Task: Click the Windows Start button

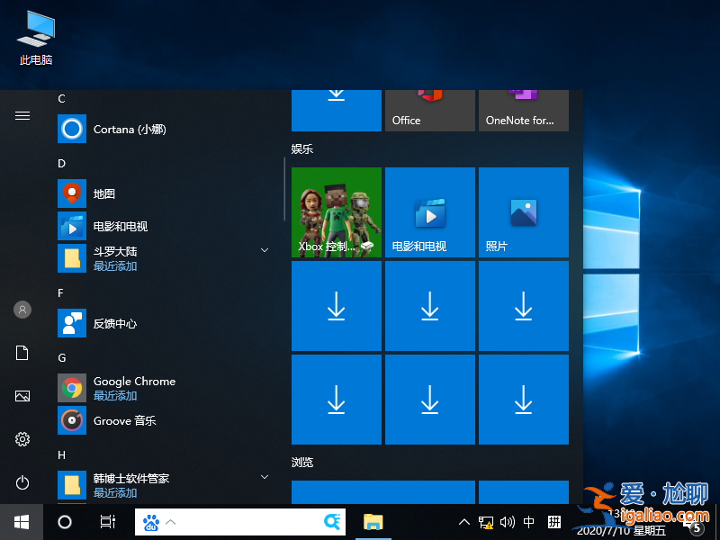Action: click(x=22, y=522)
